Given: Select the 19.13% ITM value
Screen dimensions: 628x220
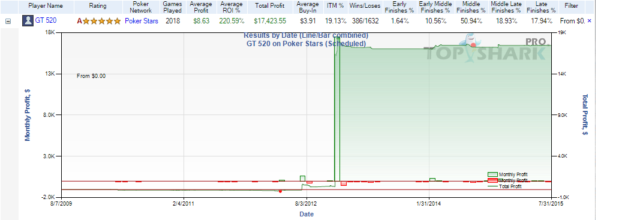Looking at the screenshot, I should (x=335, y=21).
